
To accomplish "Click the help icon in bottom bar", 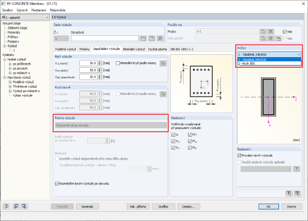I will pos(6,206).
